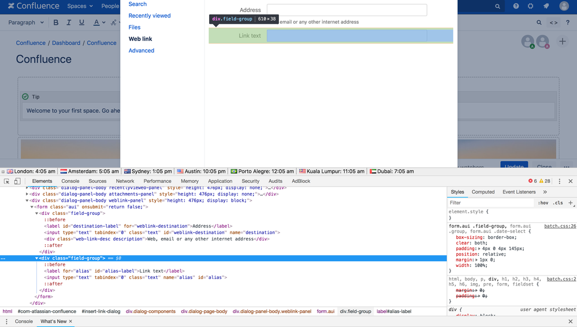Toggle the device toolbar icon
This screenshot has width=577, height=327.
pyautogui.click(x=17, y=181)
